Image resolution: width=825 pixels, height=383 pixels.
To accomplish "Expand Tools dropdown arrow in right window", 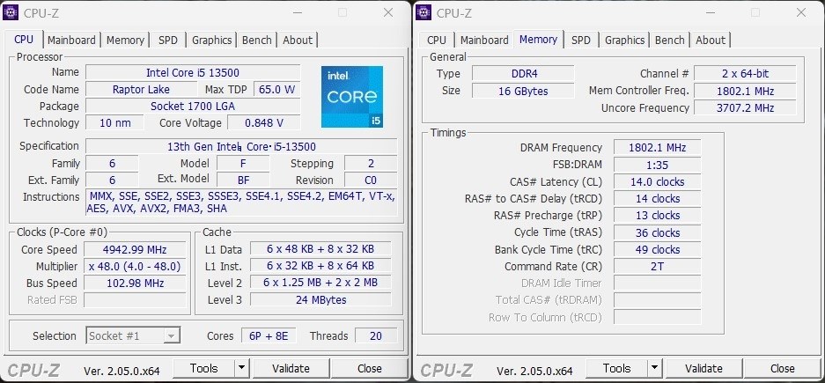I will click(654, 368).
